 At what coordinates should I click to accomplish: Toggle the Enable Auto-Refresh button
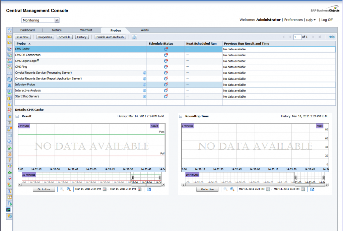110,37
